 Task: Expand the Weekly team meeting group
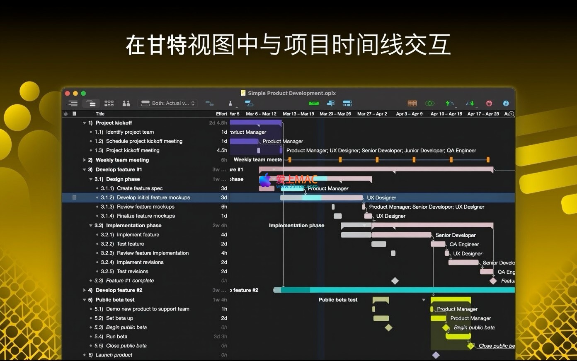pos(85,160)
